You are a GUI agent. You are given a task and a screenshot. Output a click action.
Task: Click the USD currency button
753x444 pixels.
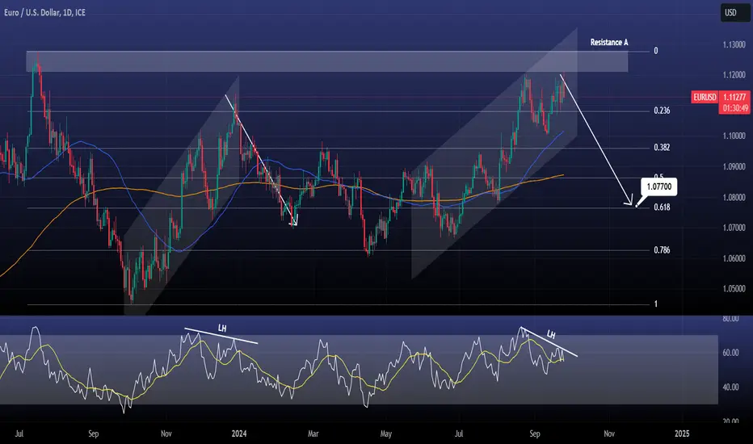point(734,13)
